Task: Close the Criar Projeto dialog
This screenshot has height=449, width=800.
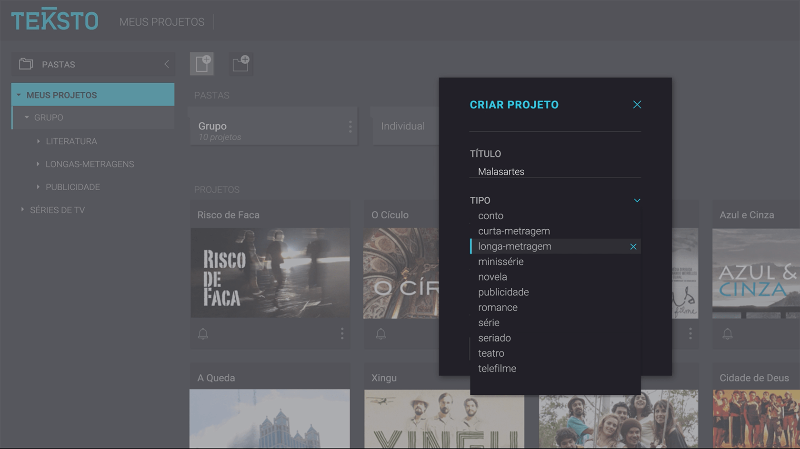Action: click(x=637, y=105)
